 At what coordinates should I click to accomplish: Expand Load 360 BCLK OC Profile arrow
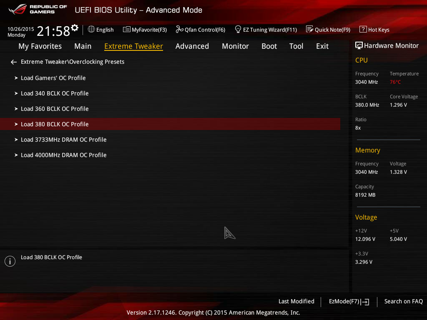click(16, 109)
